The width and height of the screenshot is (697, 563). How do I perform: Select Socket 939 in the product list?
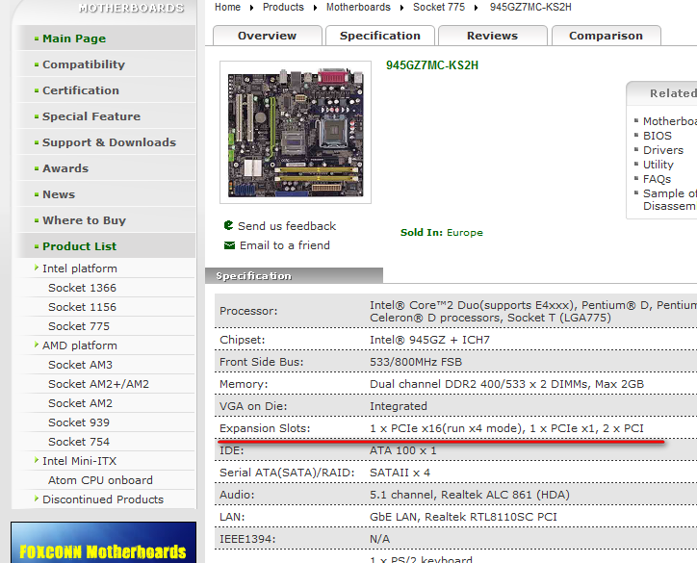coord(79,422)
